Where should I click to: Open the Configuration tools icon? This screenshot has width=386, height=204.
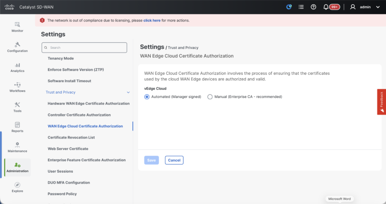(18, 44)
